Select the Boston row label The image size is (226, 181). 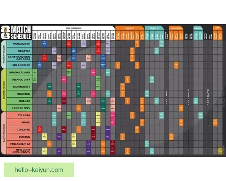pos(19,137)
